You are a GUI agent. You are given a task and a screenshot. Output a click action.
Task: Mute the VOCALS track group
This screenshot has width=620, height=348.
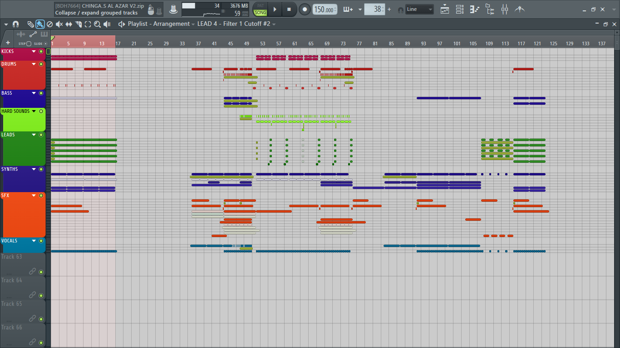coord(41,241)
